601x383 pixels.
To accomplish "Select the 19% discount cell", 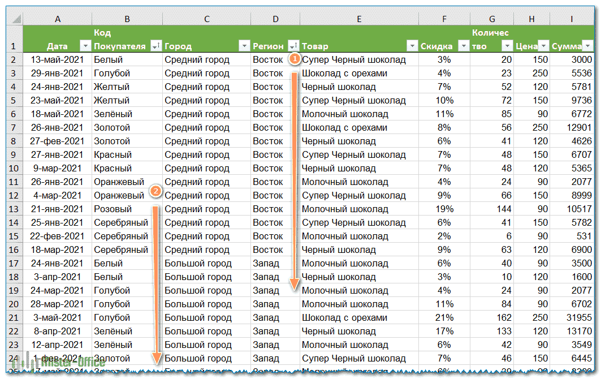I will pos(444,209).
